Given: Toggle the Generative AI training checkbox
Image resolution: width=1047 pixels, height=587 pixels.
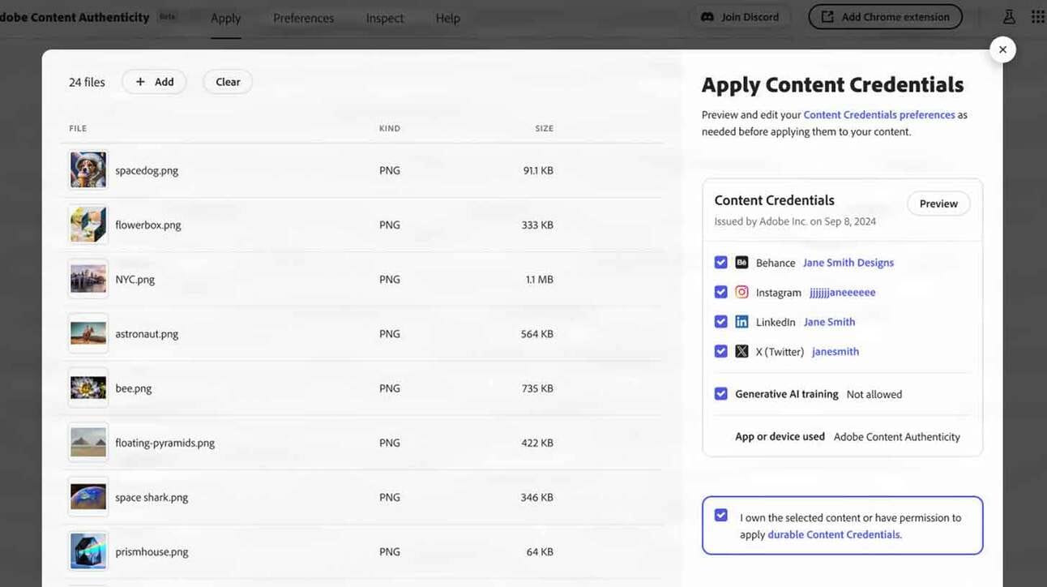Looking at the screenshot, I should (720, 394).
